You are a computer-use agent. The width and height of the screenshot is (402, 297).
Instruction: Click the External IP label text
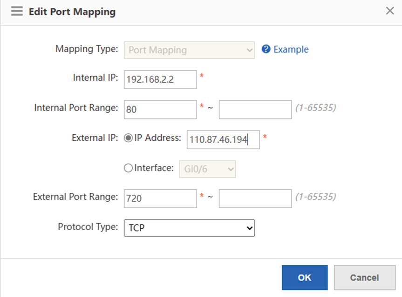coord(95,138)
